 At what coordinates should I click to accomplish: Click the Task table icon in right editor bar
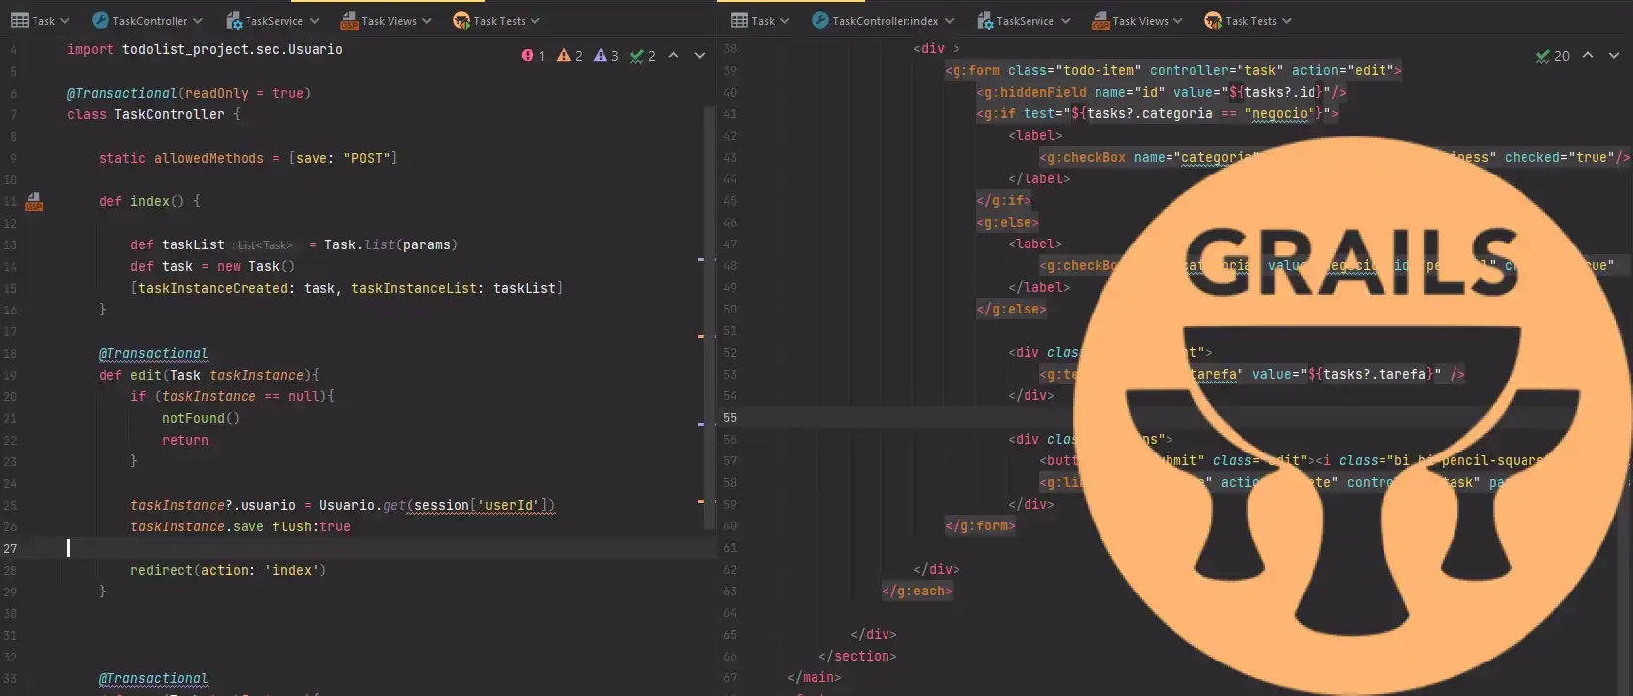pyautogui.click(x=740, y=20)
